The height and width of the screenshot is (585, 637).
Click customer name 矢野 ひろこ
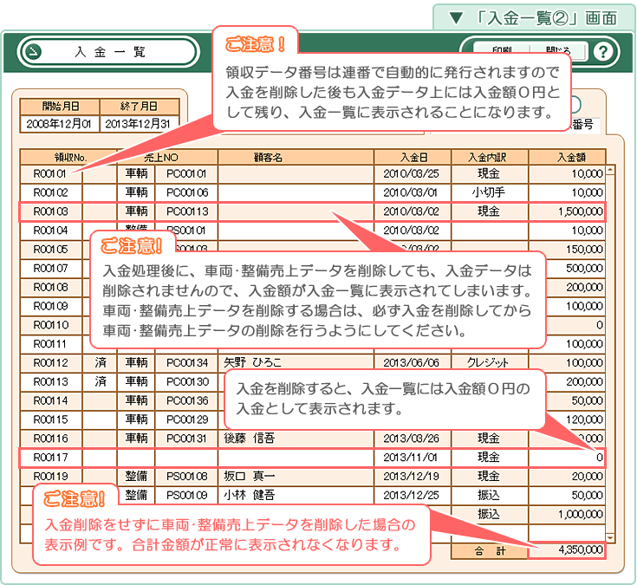click(252, 362)
